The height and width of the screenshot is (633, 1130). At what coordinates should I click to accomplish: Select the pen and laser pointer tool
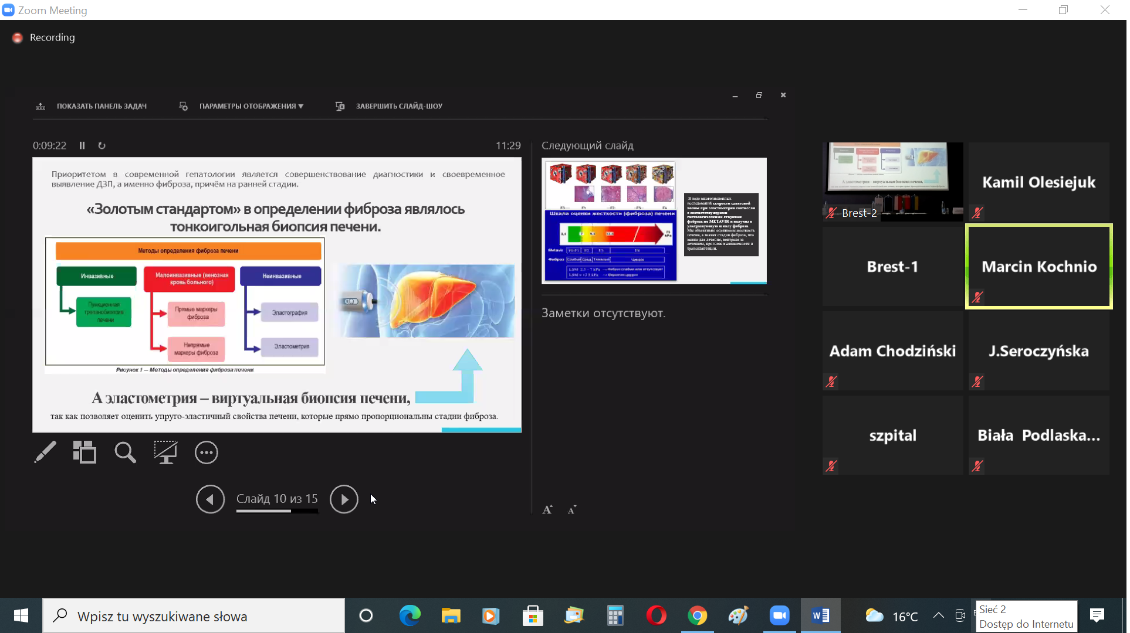click(45, 452)
